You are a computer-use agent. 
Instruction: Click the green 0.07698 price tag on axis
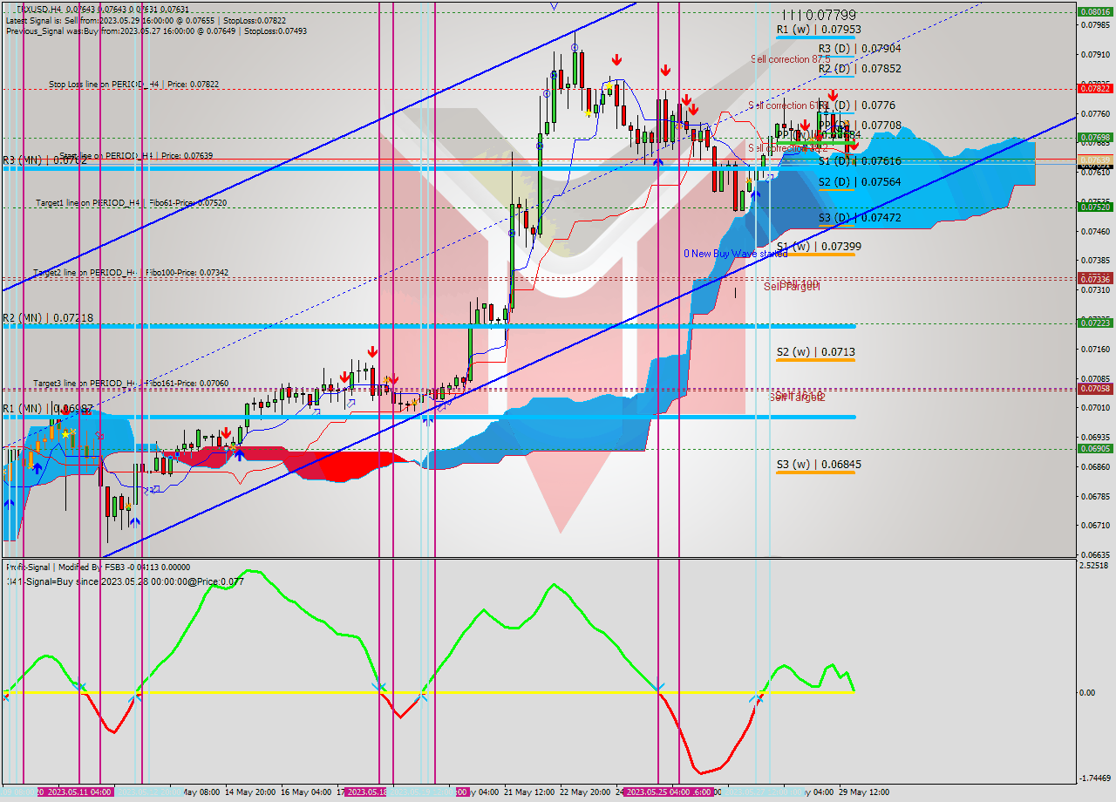(1095, 137)
